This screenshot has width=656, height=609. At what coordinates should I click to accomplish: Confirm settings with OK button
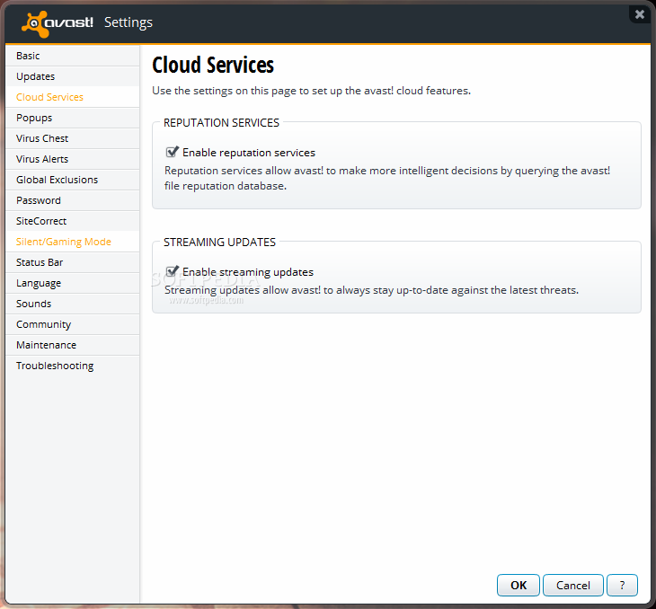pyautogui.click(x=519, y=585)
